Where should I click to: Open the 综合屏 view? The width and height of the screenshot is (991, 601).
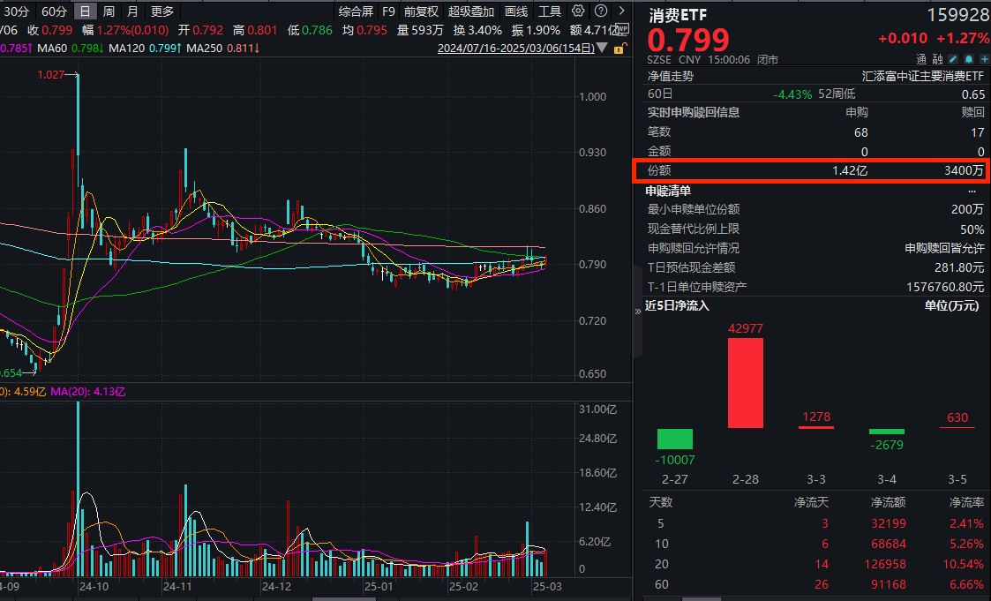[356, 11]
